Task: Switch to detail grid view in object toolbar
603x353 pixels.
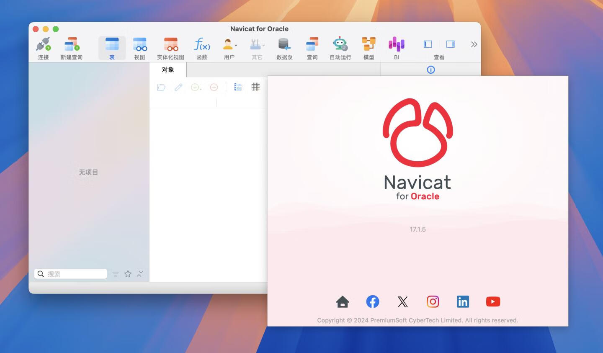Action: pos(255,87)
